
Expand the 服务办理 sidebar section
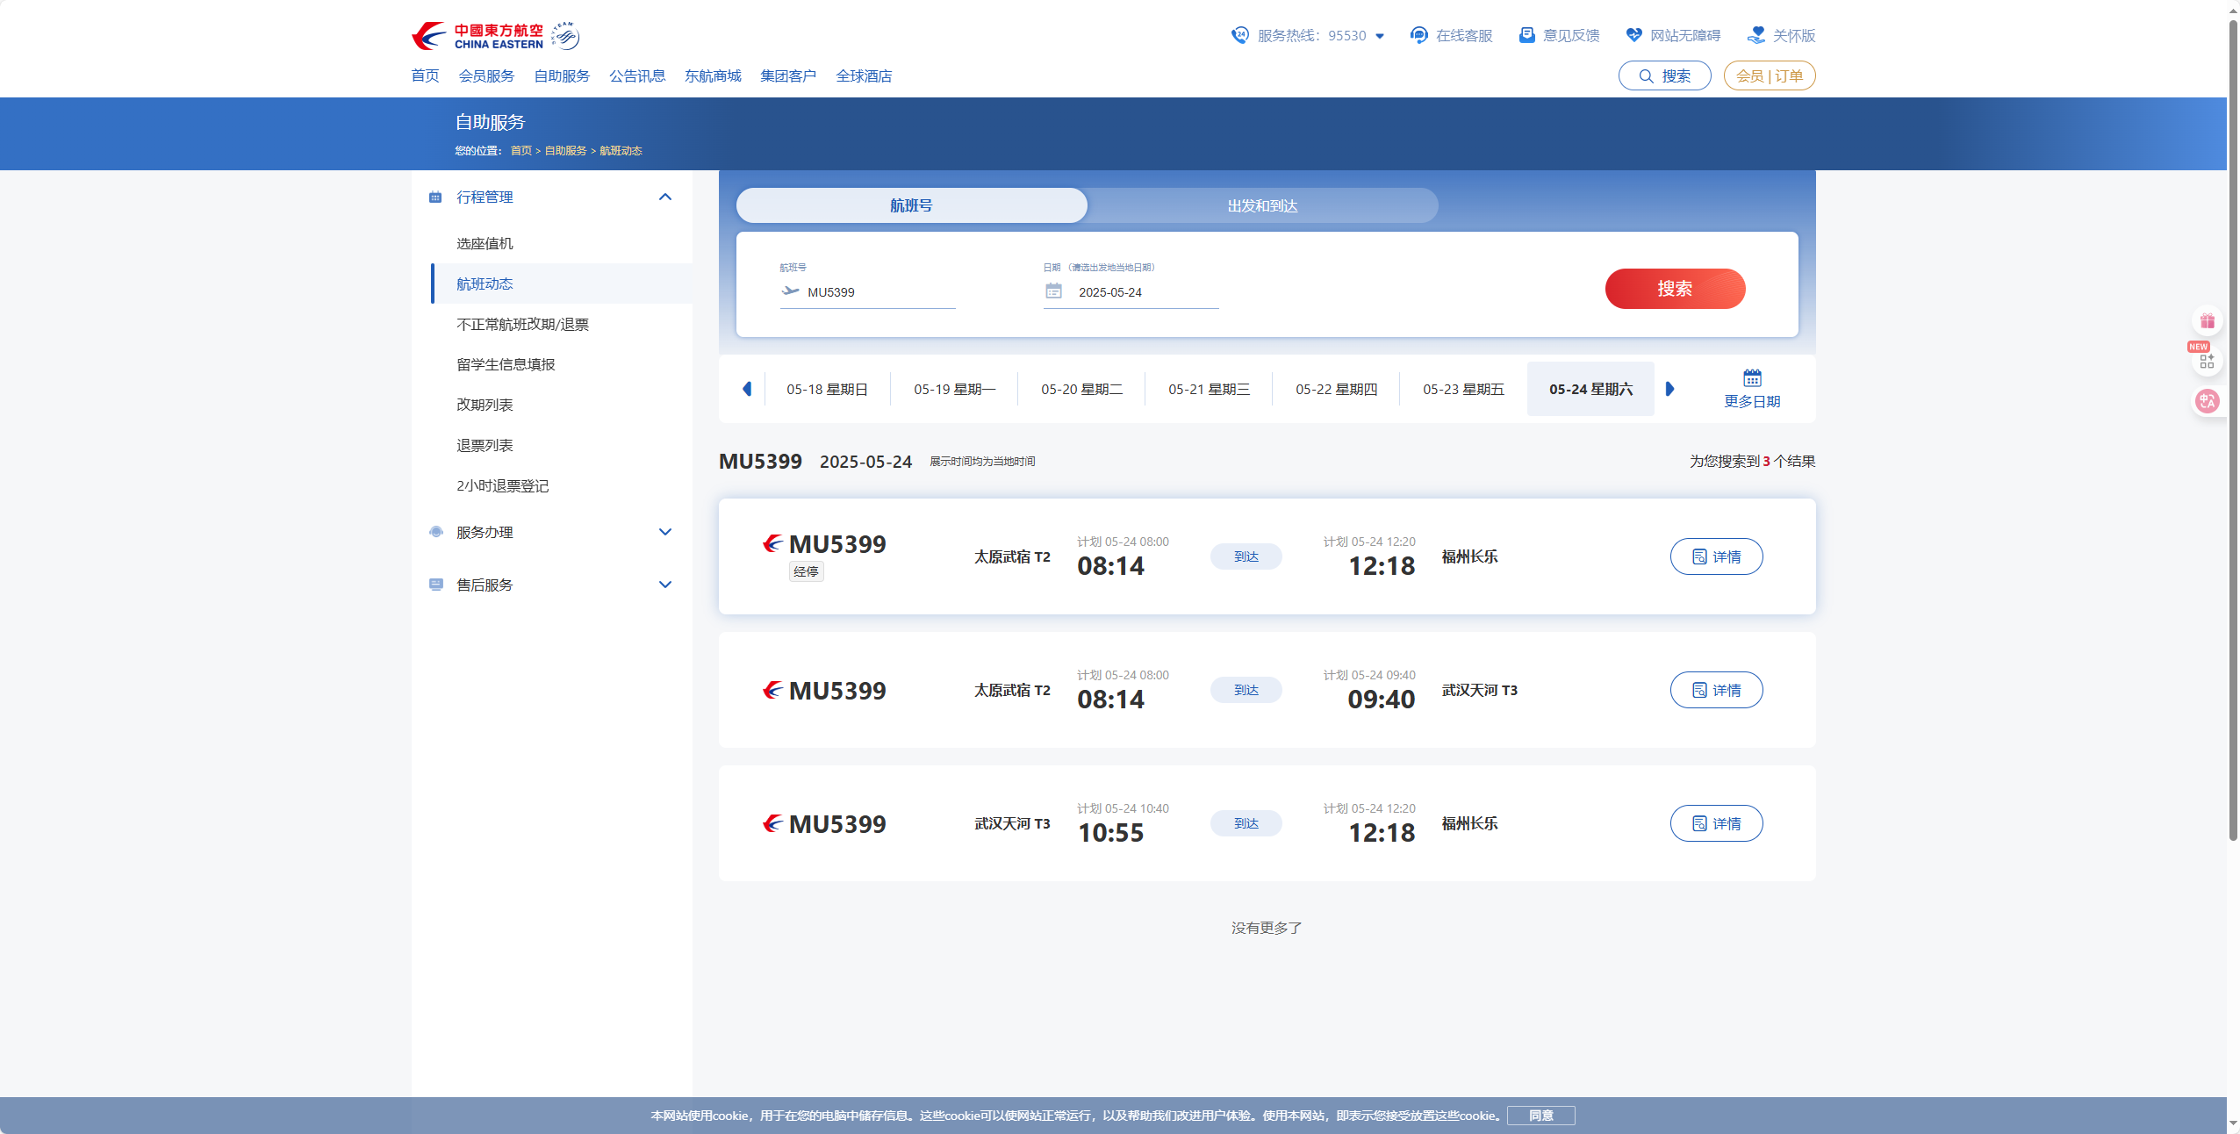(664, 532)
